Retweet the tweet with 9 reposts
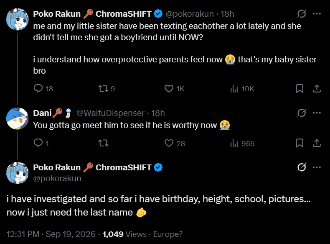The height and width of the screenshot is (244, 330). click(103, 89)
